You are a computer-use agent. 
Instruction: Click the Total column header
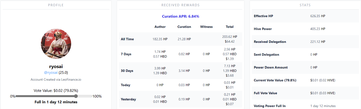point(230,27)
